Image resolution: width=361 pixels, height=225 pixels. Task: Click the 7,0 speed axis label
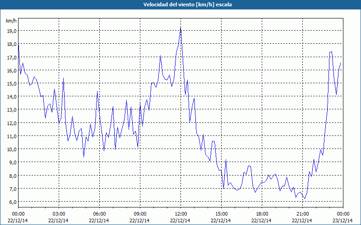tap(13, 189)
